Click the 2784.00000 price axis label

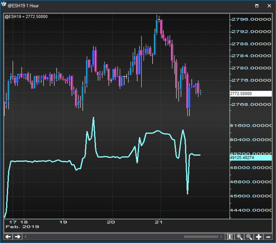251,56
